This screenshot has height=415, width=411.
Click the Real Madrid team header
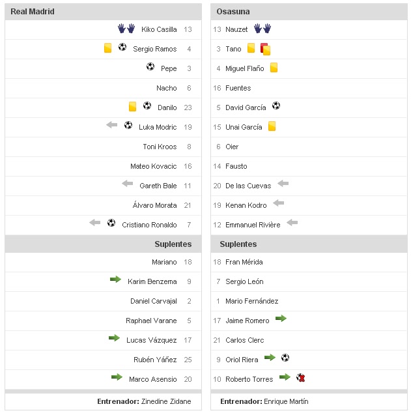tap(33, 12)
